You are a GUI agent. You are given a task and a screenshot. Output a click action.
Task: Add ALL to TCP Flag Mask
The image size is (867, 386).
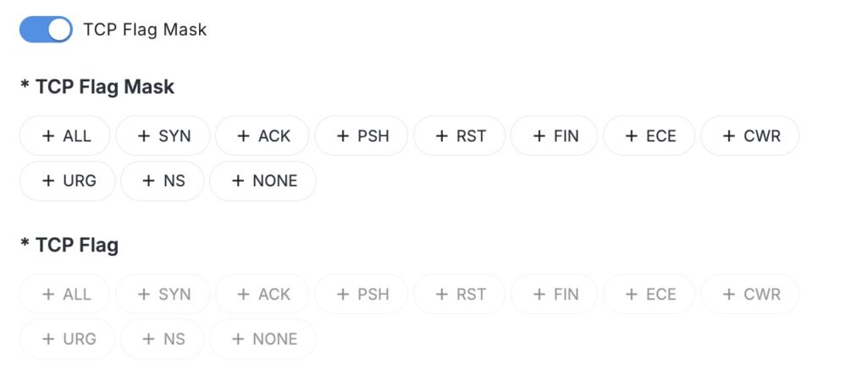[x=65, y=135]
